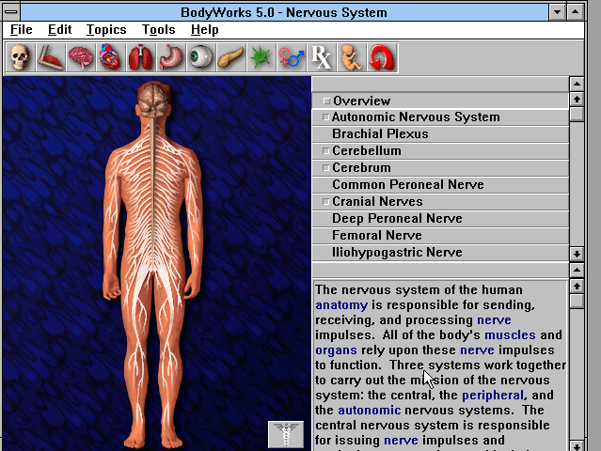Toggle the box beside Cranial Nerves

click(x=326, y=202)
